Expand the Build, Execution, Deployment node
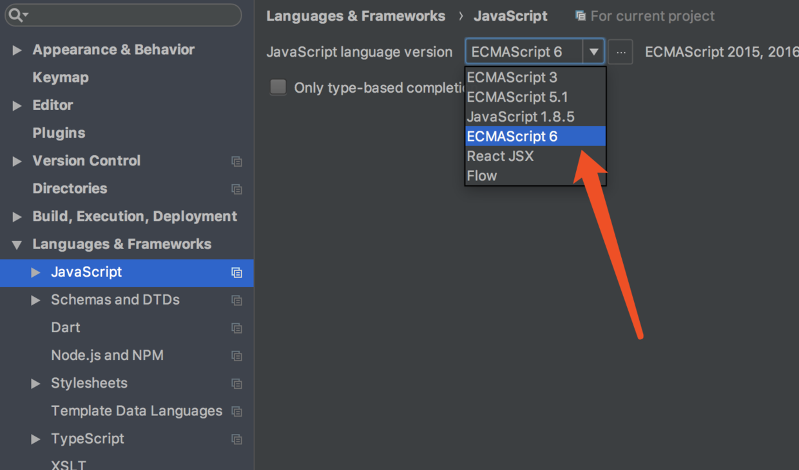 [x=17, y=217]
